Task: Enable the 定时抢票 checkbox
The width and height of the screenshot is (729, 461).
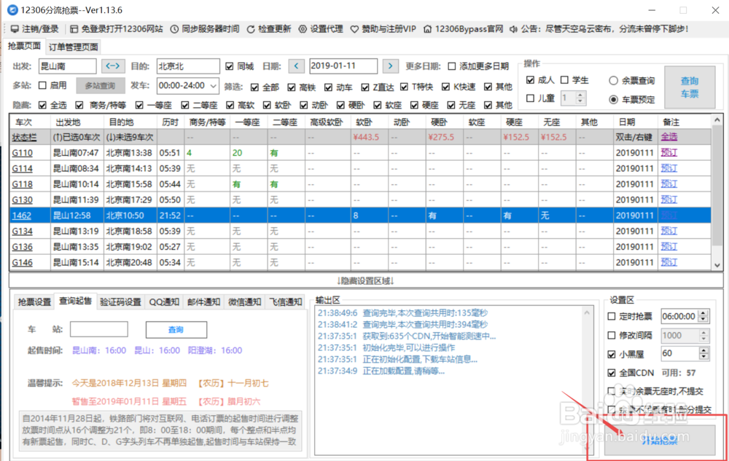Action: pyautogui.click(x=611, y=316)
